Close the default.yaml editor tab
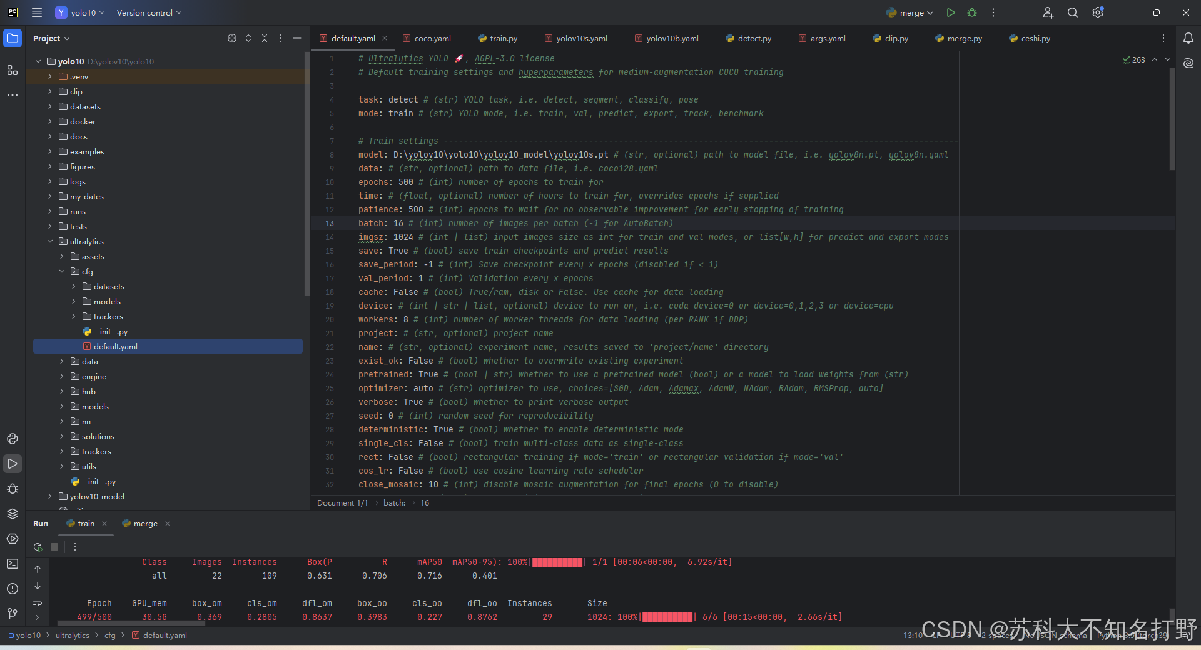Viewport: 1201px width, 650px height. tap(385, 38)
